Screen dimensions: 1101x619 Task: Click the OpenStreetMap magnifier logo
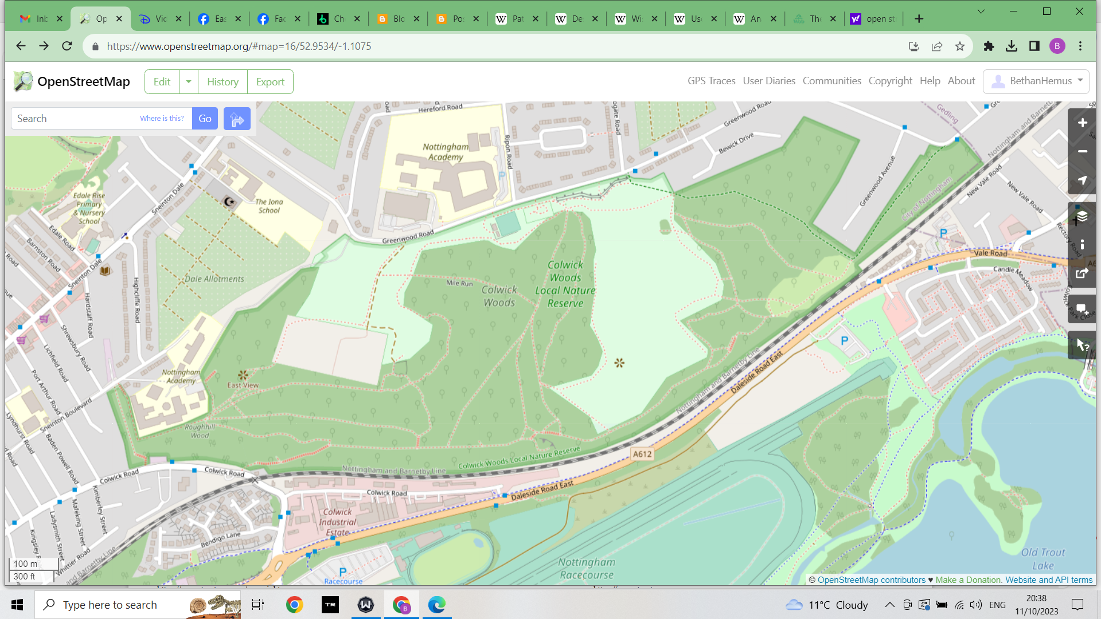pos(23,81)
